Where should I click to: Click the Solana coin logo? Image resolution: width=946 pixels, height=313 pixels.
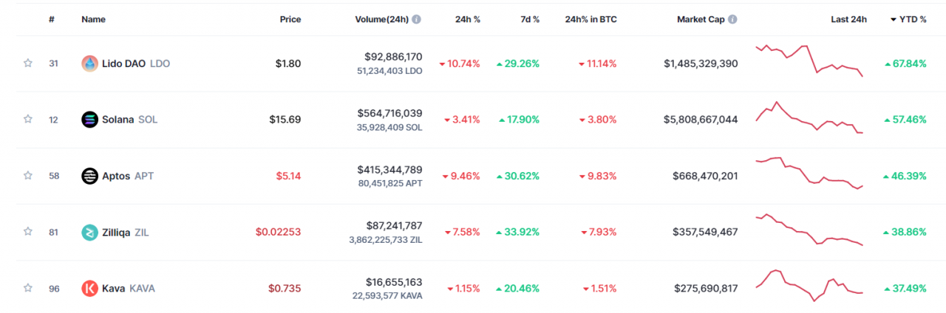[89, 120]
